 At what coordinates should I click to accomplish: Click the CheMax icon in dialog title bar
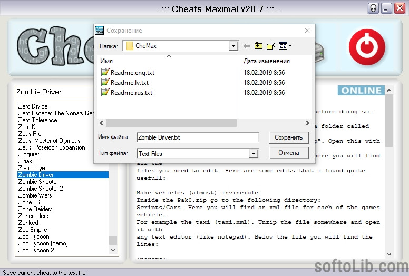click(100, 31)
